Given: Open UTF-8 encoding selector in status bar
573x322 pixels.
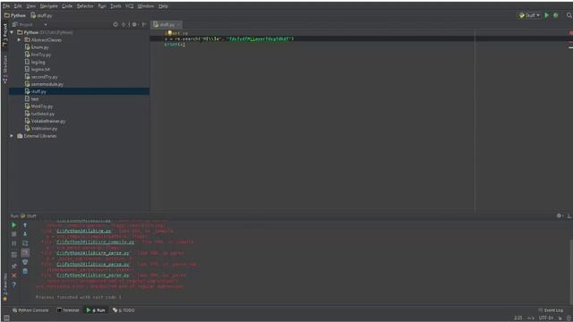Looking at the screenshot, I should coord(546,318).
